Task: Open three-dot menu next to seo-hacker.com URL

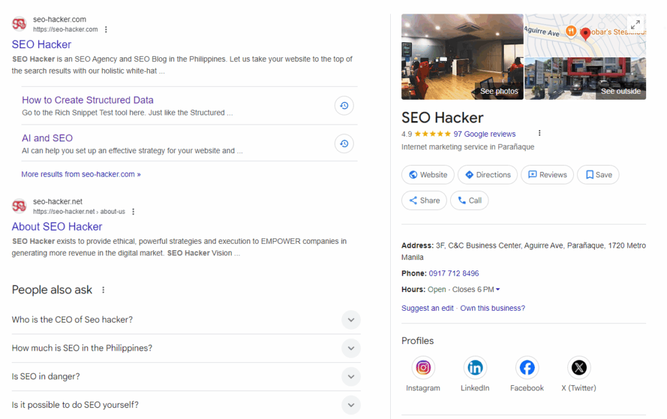Action: pos(106,29)
